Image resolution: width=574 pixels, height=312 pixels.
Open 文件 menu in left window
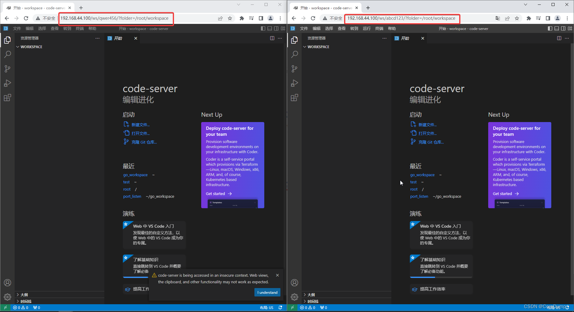coord(17,28)
